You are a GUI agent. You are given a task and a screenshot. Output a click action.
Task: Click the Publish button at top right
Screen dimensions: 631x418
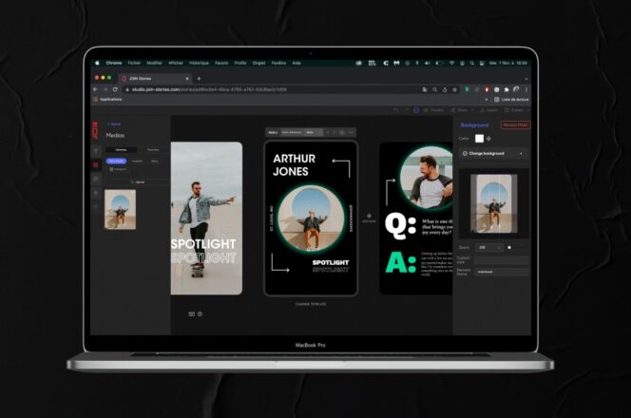[x=516, y=110]
